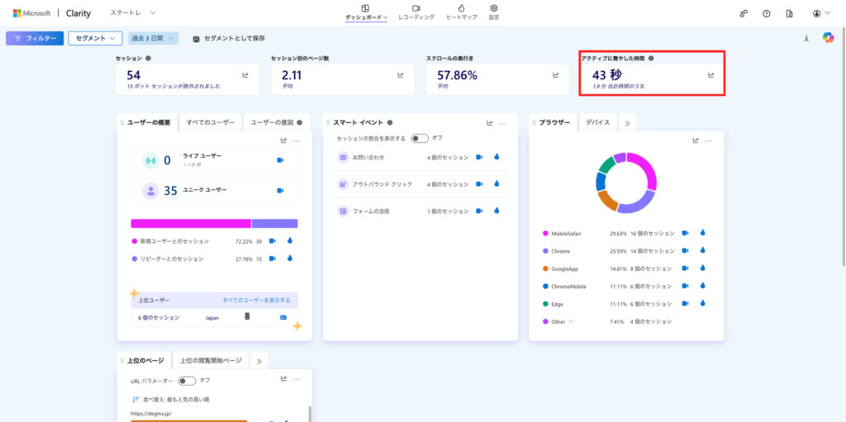Open recordings for the お問い合わせ smart event
Screen dimensions: 846x422
pos(479,157)
